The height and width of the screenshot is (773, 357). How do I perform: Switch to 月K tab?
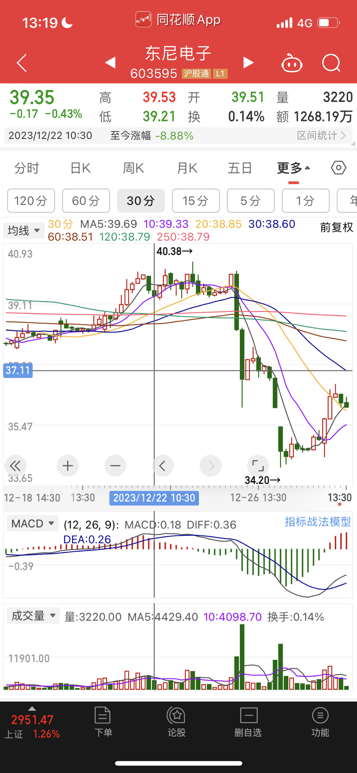click(x=187, y=168)
